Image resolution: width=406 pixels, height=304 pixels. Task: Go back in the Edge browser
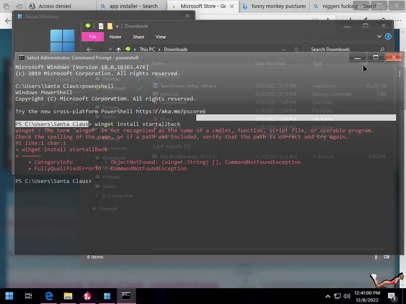(8, 21)
